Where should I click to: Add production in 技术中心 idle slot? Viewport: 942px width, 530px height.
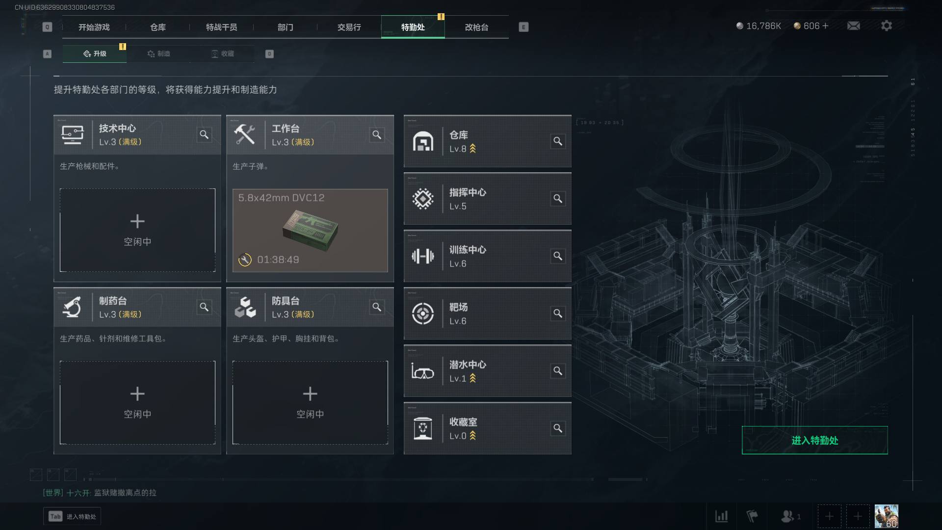[x=137, y=230]
